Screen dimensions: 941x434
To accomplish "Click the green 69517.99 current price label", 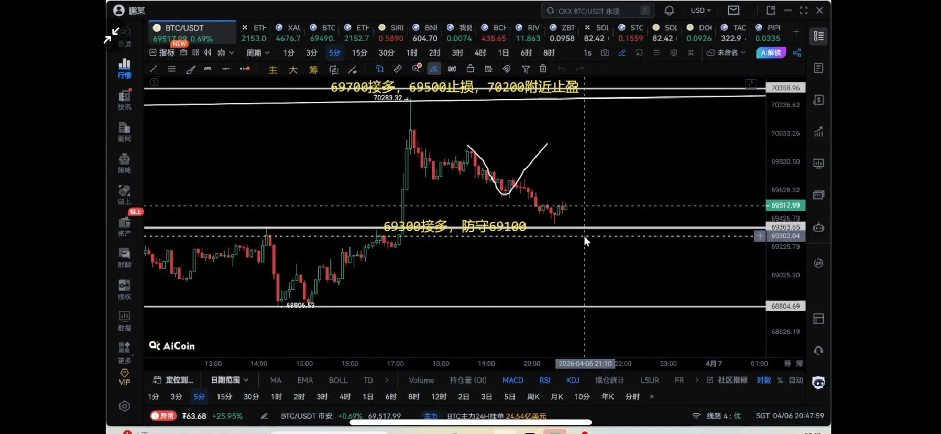I will pyautogui.click(x=785, y=205).
